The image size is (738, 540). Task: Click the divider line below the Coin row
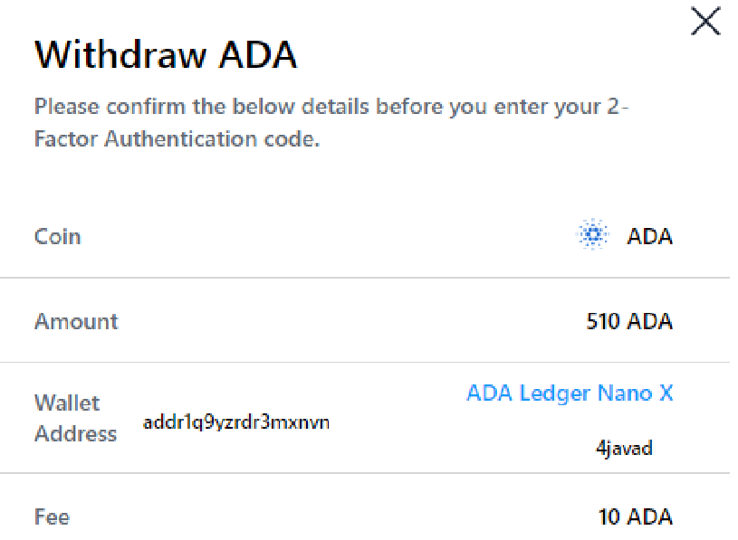click(362, 278)
